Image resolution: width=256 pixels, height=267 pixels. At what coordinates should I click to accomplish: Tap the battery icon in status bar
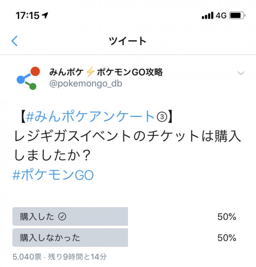coord(237,15)
